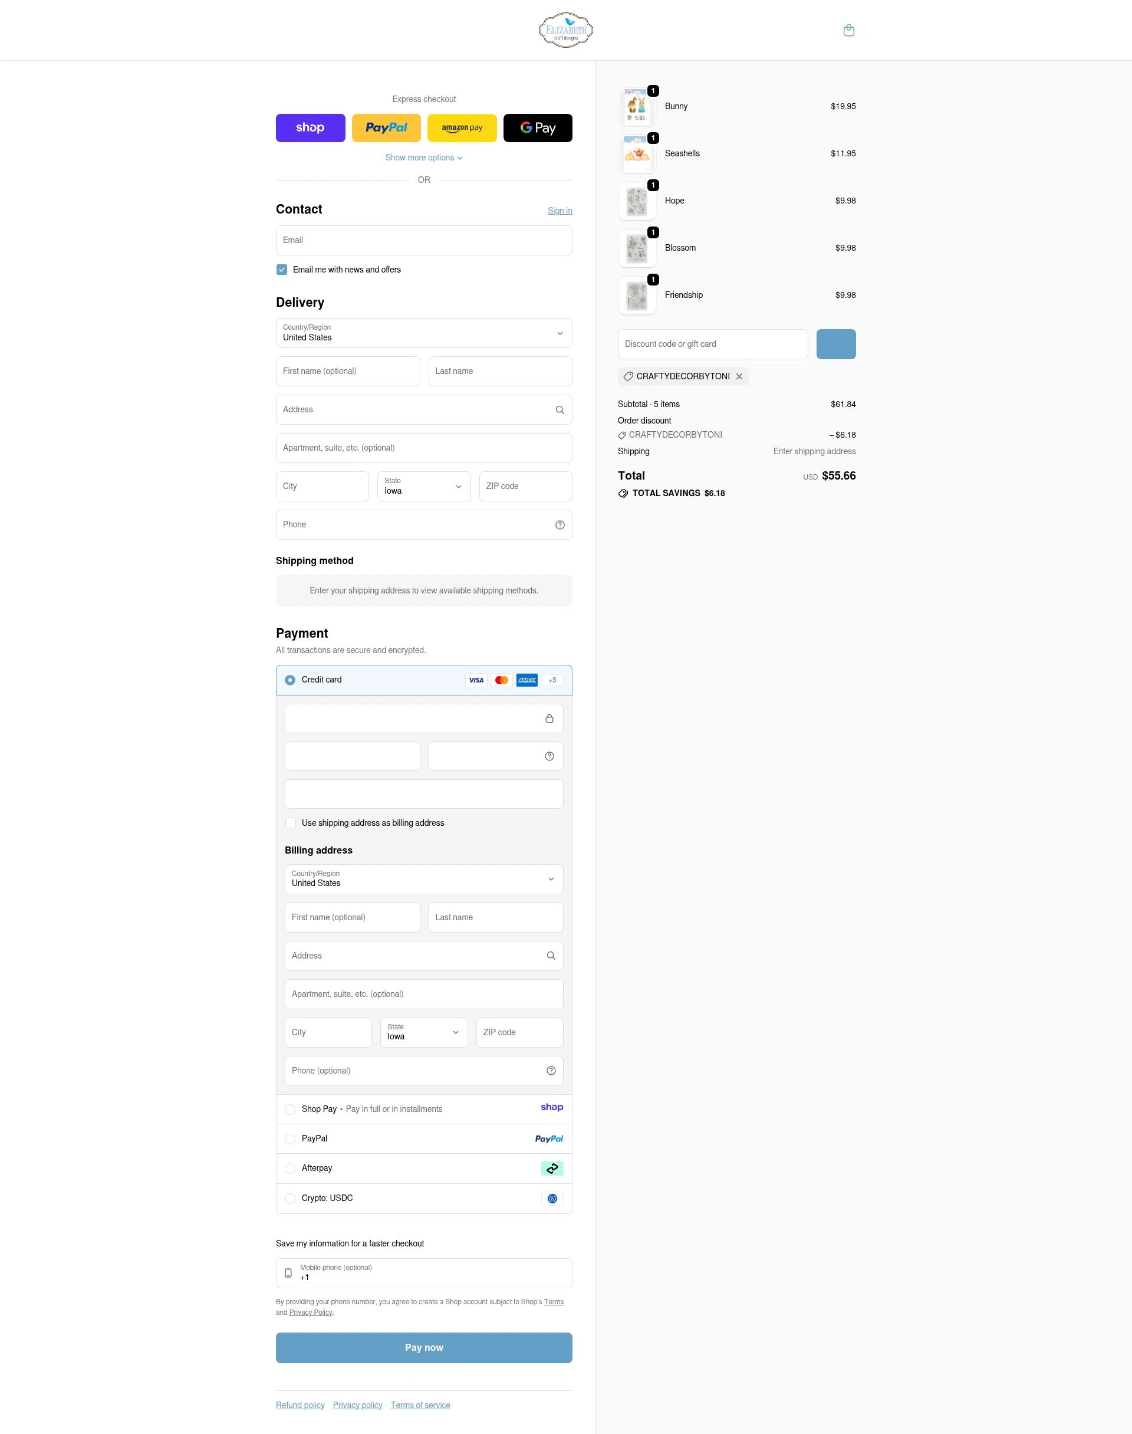This screenshot has height=1434, width=1132.
Task: Click the search icon in billing Address field
Action: pyautogui.click(x=550, y=956)
